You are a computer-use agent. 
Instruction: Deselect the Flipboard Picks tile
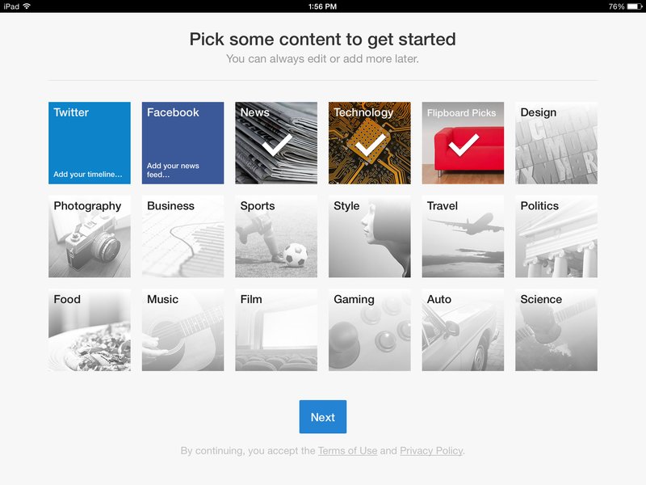pyautogui.click(x=463, y=143)
